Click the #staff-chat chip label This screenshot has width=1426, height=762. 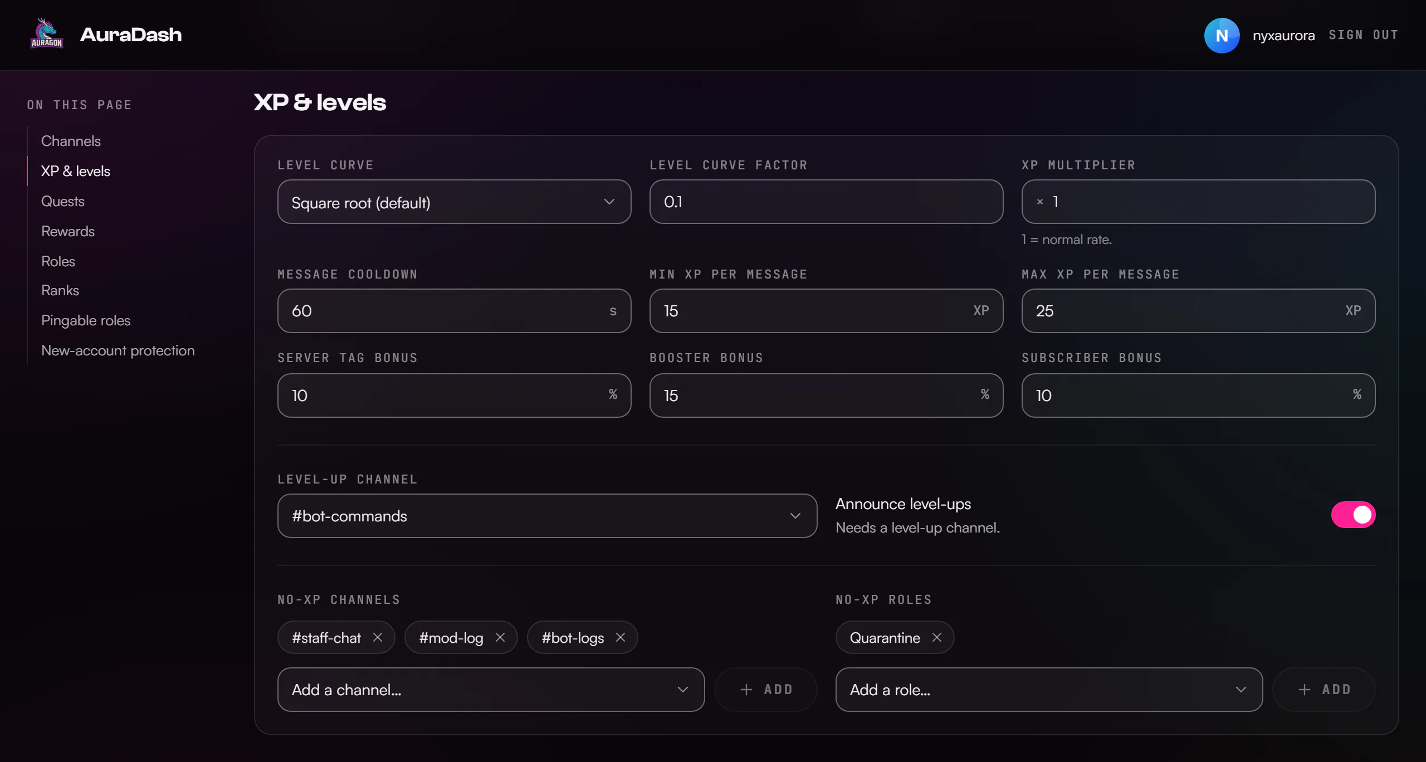point(326,638)
